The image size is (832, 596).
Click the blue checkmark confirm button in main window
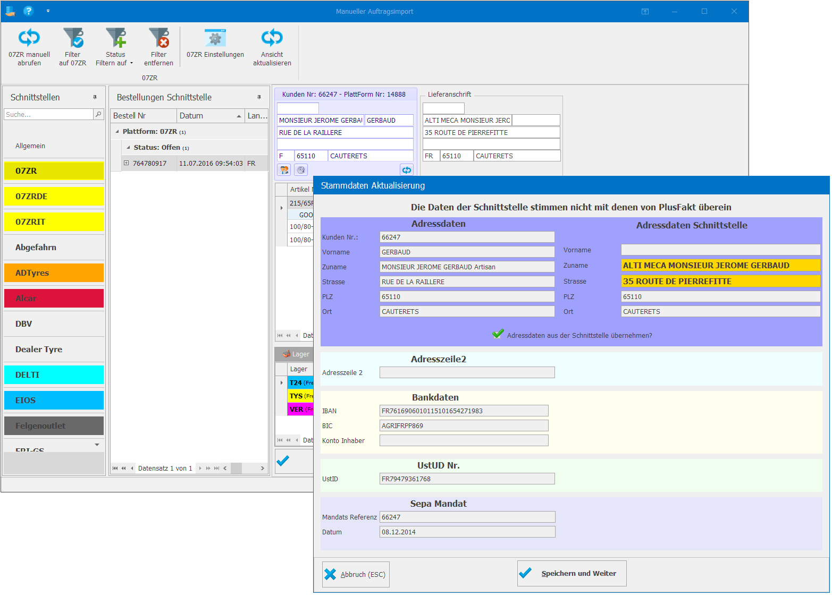click(283, 461)
